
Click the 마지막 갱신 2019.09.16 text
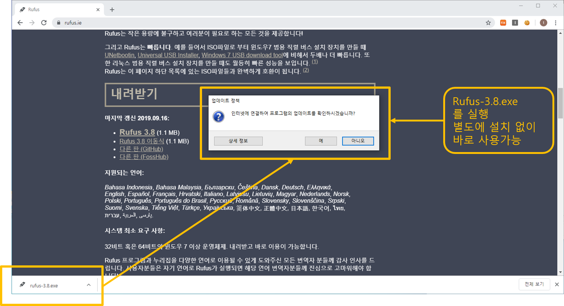[137, 118]
